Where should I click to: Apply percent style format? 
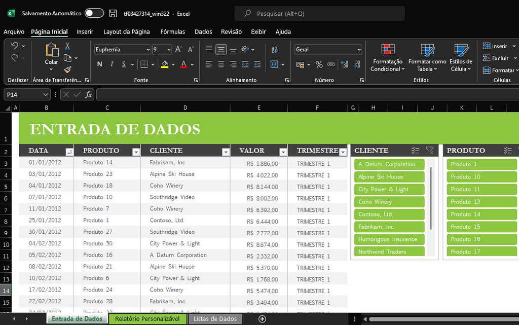[319, 64]
